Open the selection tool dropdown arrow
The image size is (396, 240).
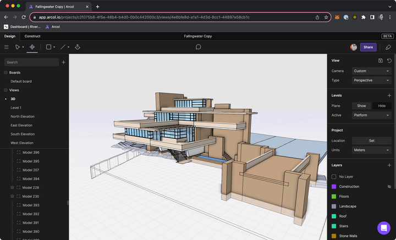(x=23, y=47)
